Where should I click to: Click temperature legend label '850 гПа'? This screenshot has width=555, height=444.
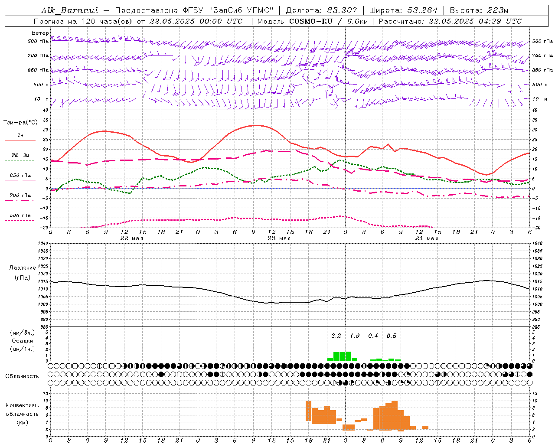pyautogui.click(x=20, y=176)
